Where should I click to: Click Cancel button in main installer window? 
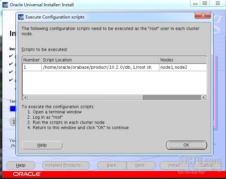click(x=207, y=165)
